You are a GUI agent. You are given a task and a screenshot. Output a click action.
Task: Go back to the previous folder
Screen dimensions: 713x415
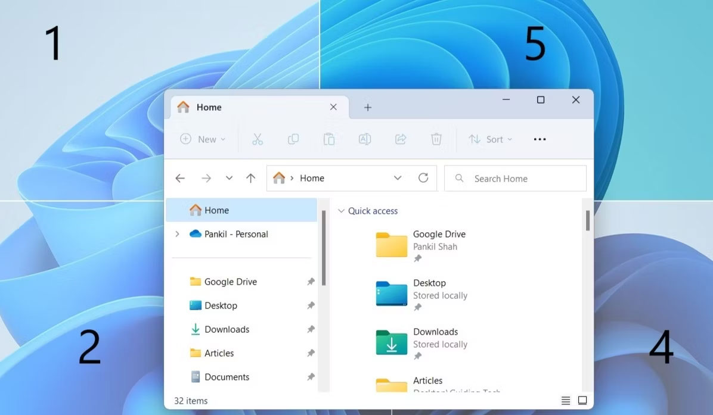tap(179, 177)
